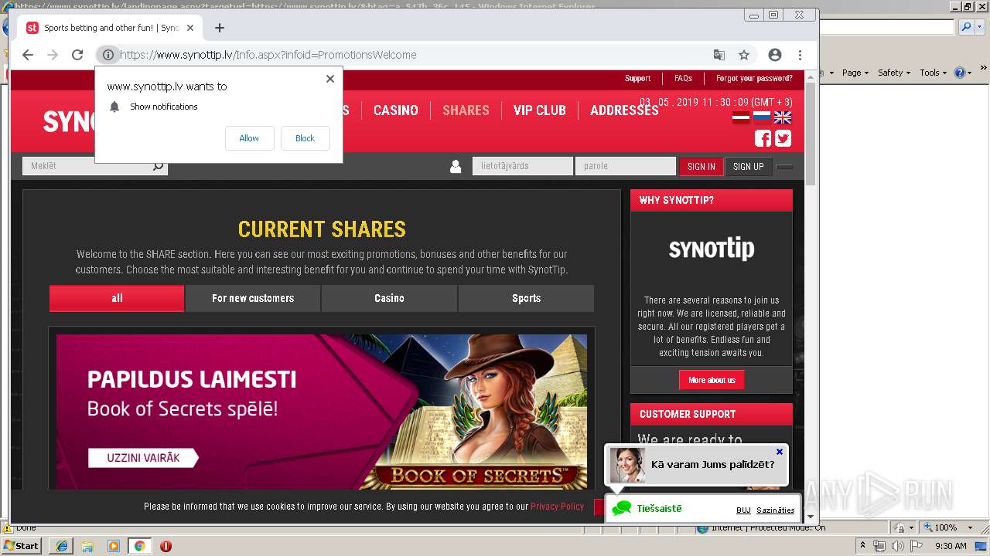The image size is (990, 556).
Task: Block notifications from synottip.lv
Action: click(305, 138)
